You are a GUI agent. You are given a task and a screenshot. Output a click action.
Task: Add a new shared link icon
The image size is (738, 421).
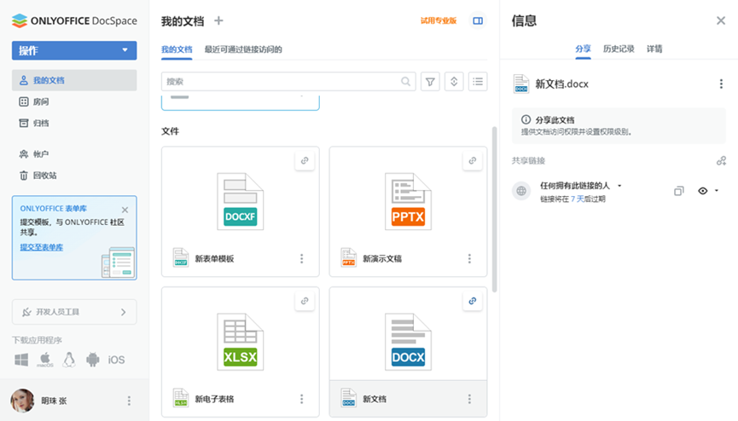(721, 161)
